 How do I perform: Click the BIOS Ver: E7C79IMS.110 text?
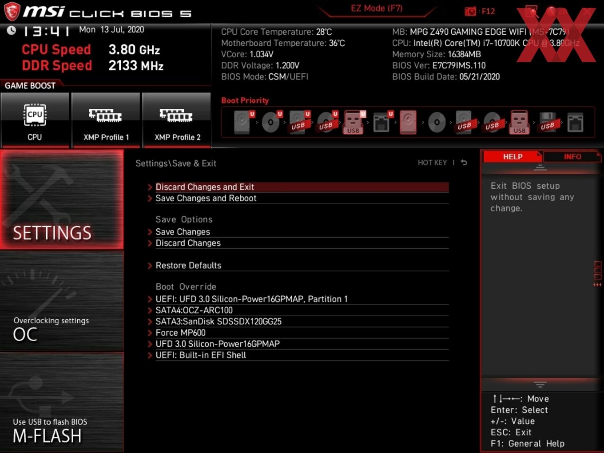tap(439, 65)
